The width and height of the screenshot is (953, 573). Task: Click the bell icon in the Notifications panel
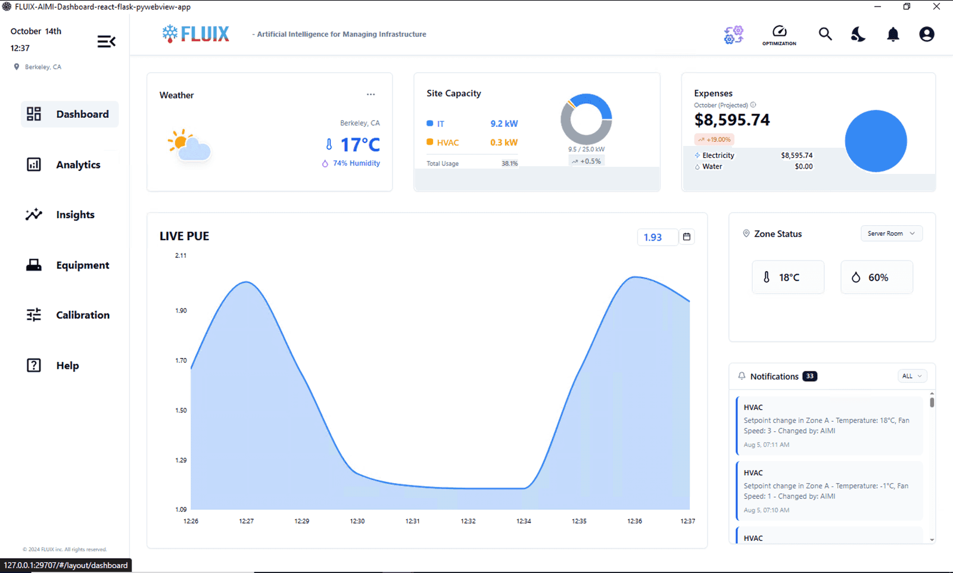tap(742, 376)
